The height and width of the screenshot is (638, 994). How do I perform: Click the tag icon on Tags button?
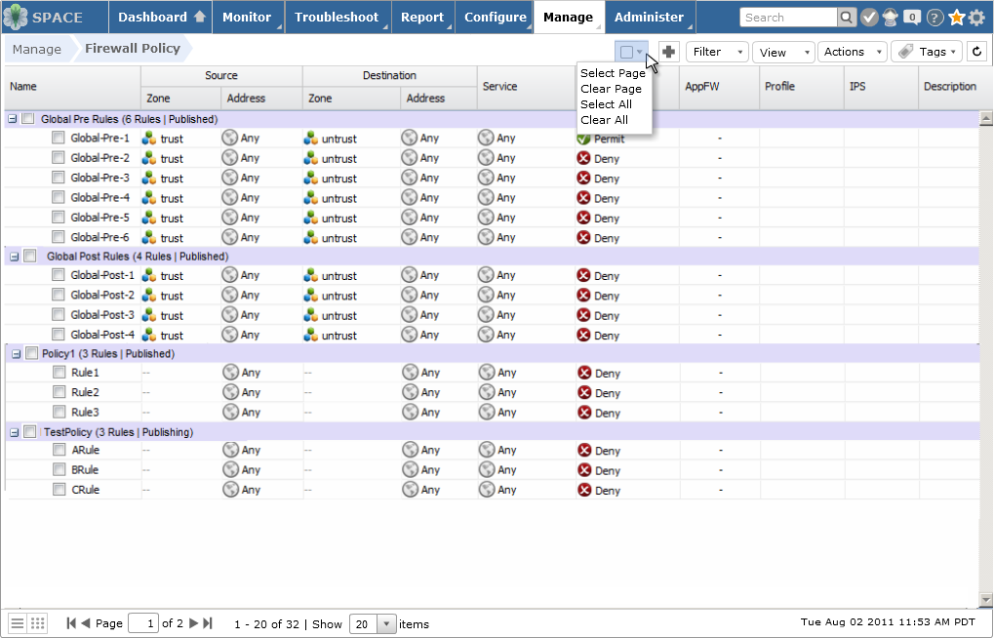[906, 52]
